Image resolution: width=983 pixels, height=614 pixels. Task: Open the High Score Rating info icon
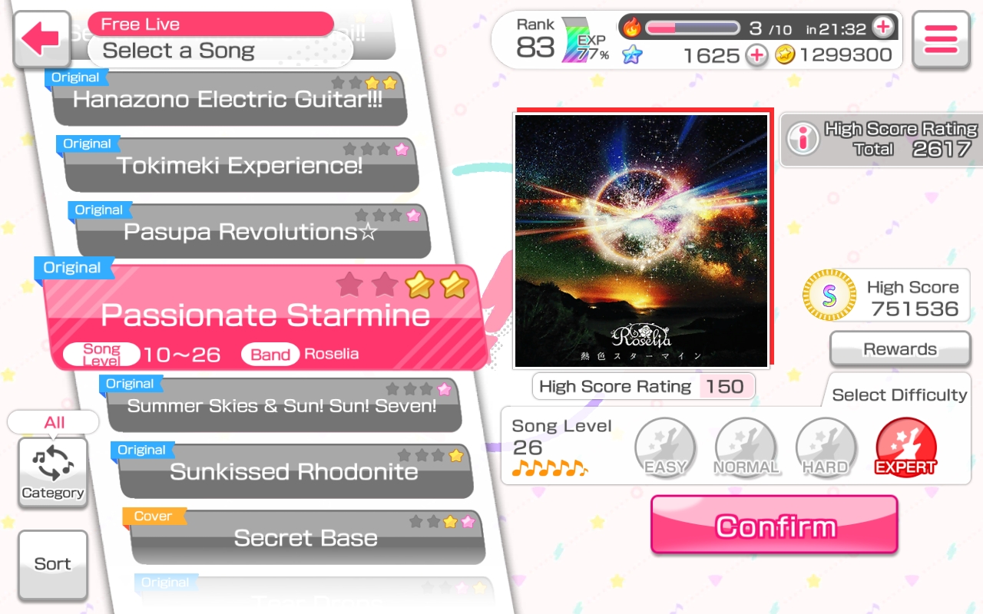tap(805, 139)
